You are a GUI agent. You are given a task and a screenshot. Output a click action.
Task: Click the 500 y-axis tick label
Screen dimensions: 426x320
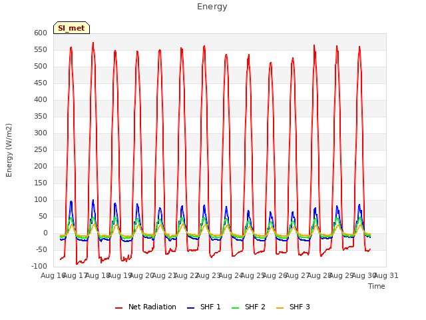point(41,67)
